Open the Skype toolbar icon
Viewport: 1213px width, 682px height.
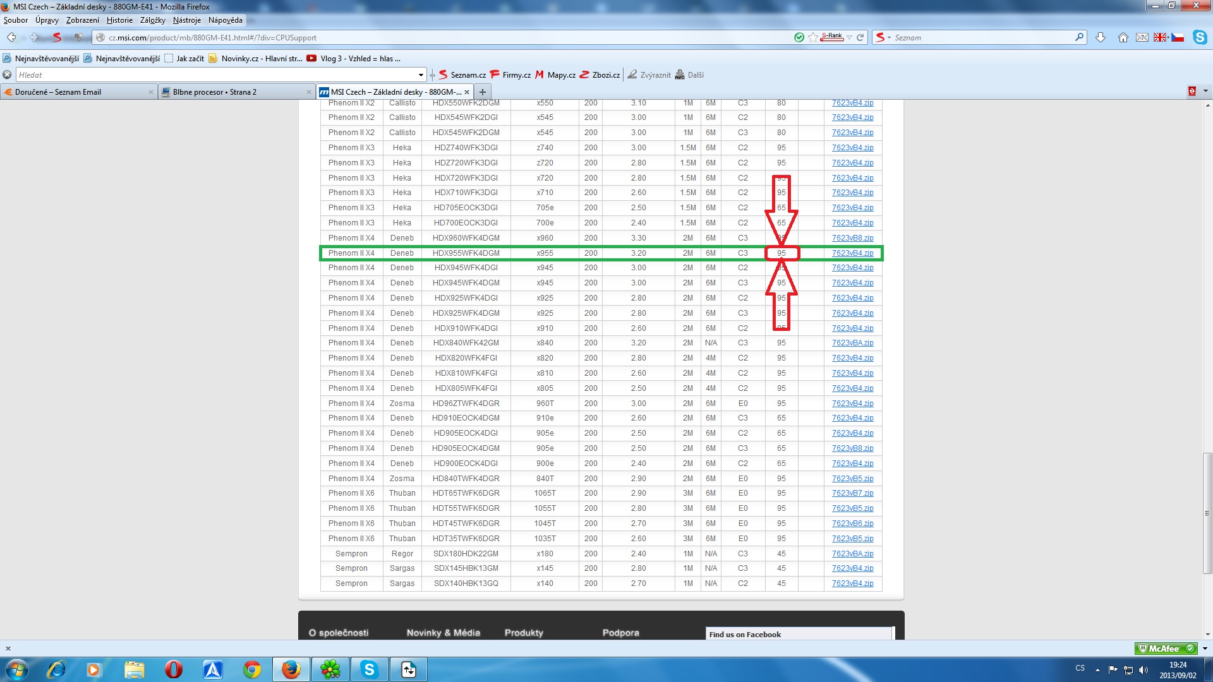[1200, 37]
